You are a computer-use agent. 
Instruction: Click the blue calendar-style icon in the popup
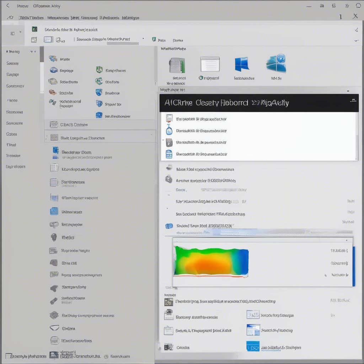tap(169, 154)
